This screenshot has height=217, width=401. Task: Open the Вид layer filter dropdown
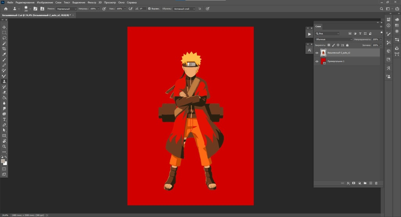327,34
